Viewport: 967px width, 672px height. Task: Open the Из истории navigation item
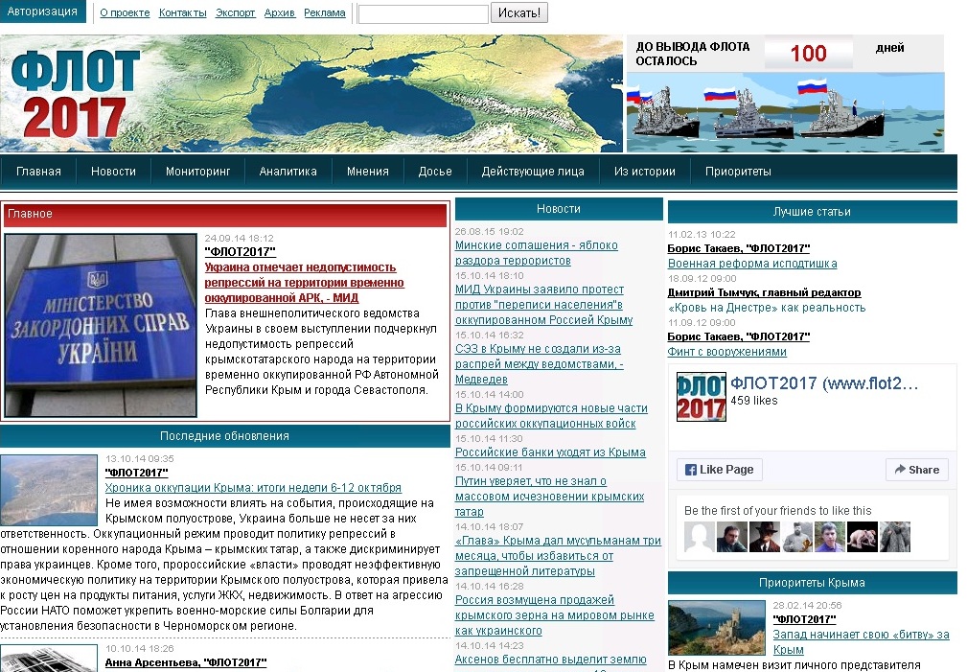644,172
